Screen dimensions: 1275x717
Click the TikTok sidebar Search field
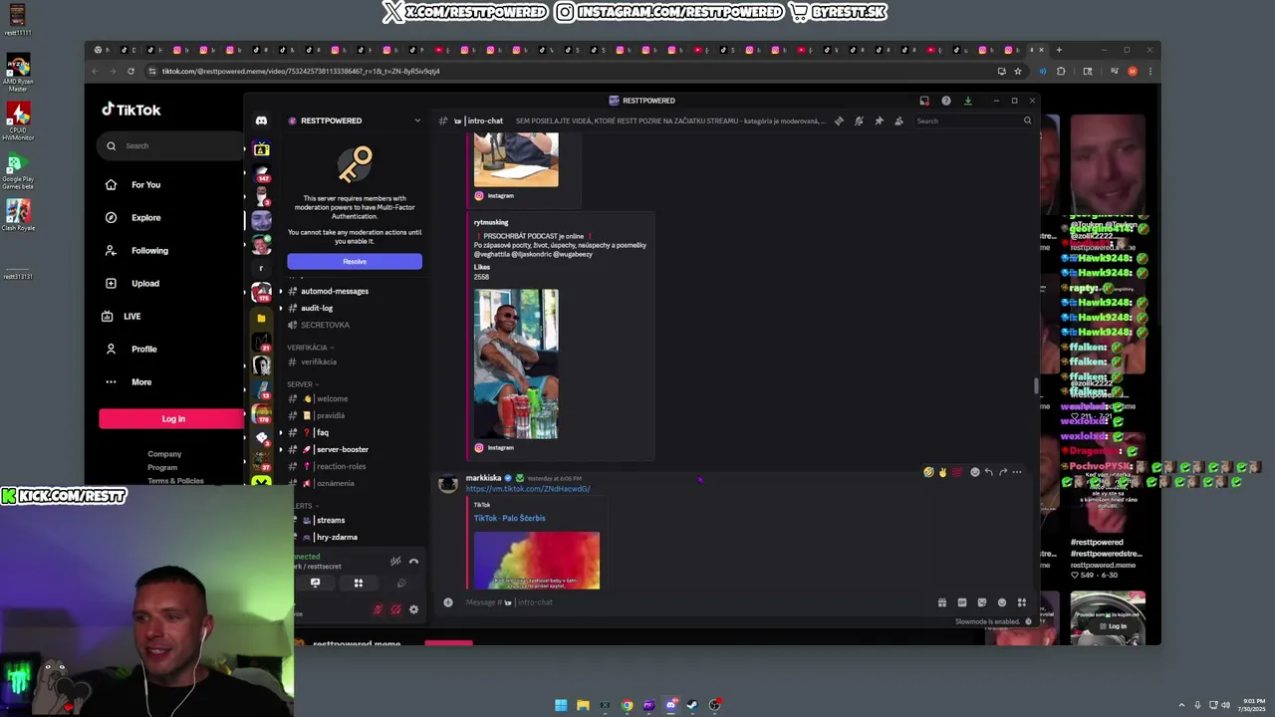171,145
